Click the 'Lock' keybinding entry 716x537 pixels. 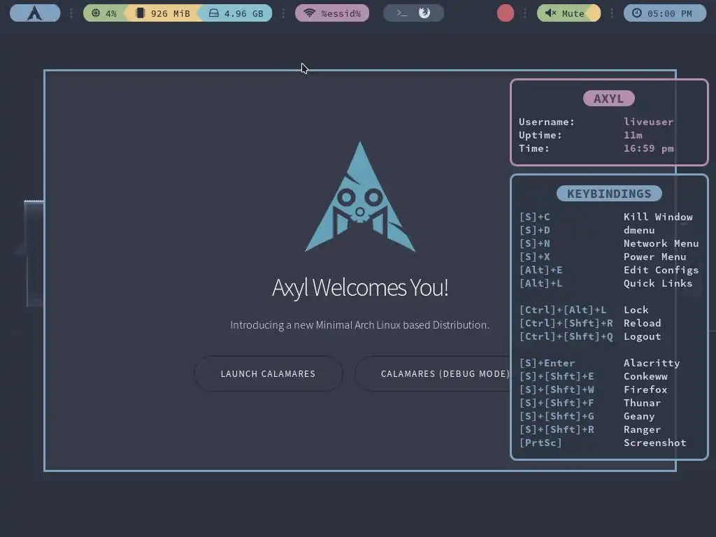coord(636,310)
